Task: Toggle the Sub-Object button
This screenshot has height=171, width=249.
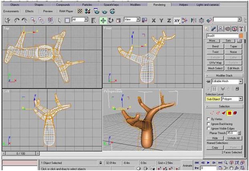Action: coord(213,99)
